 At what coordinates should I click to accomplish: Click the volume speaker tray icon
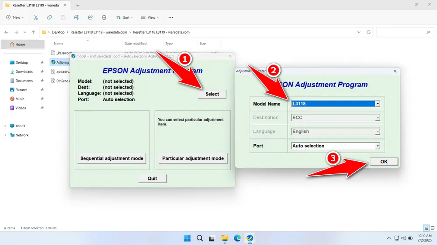coord(403,238)
